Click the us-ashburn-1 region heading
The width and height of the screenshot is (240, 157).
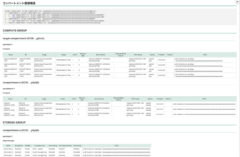tap(9, 88)
